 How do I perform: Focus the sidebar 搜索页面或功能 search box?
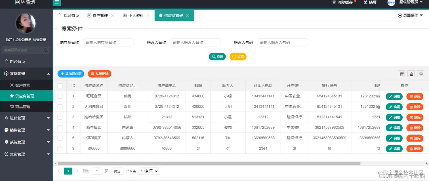[x=26, y=50]
